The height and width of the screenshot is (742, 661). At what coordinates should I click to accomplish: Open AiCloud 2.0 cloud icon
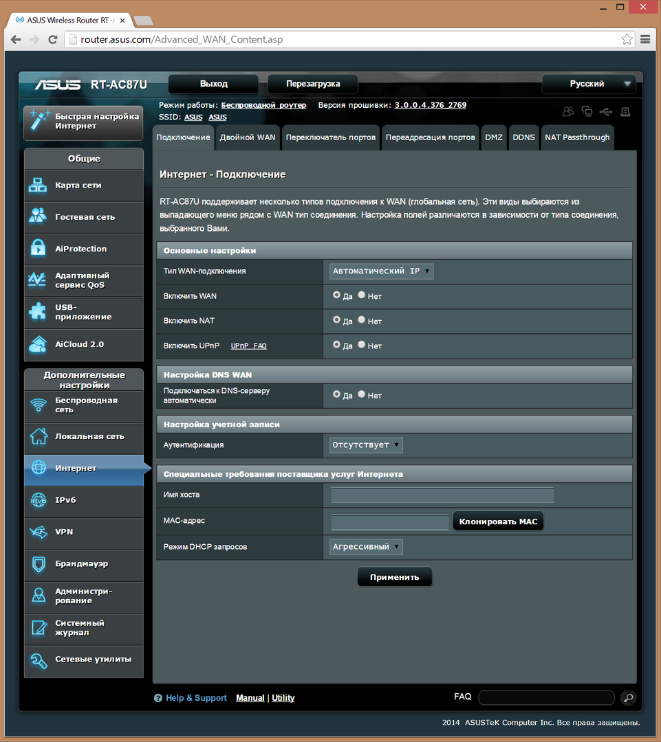click(x=37, y=344)
